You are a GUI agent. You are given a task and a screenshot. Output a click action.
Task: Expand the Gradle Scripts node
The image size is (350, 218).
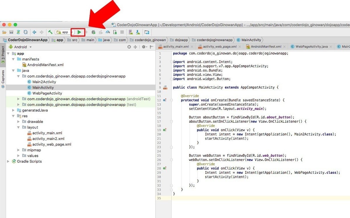pyautogui.click(x=8, y=161)
